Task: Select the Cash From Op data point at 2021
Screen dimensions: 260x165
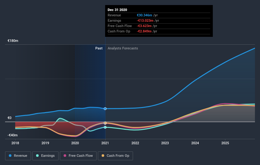Action: click(105, 123)
